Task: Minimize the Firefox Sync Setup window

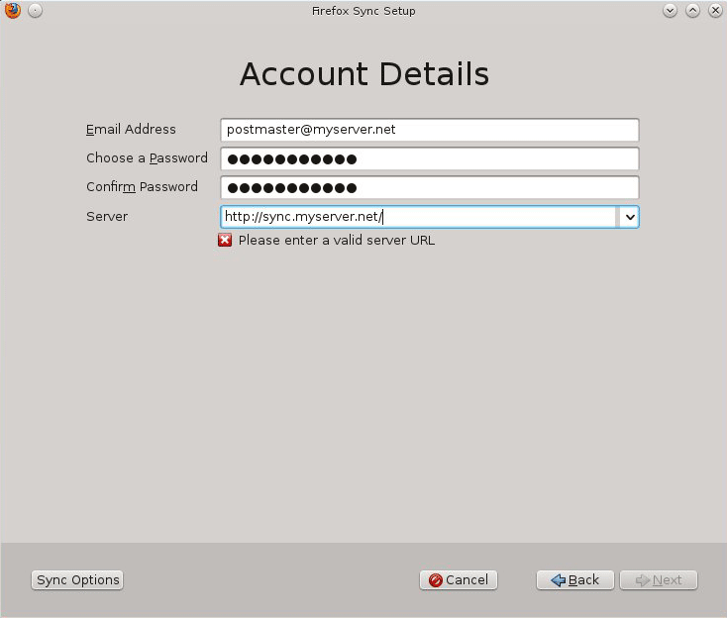Action: [670, 10]
